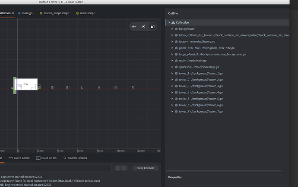Go to next console search match
298x187 pixels.
tap(124, 168)
